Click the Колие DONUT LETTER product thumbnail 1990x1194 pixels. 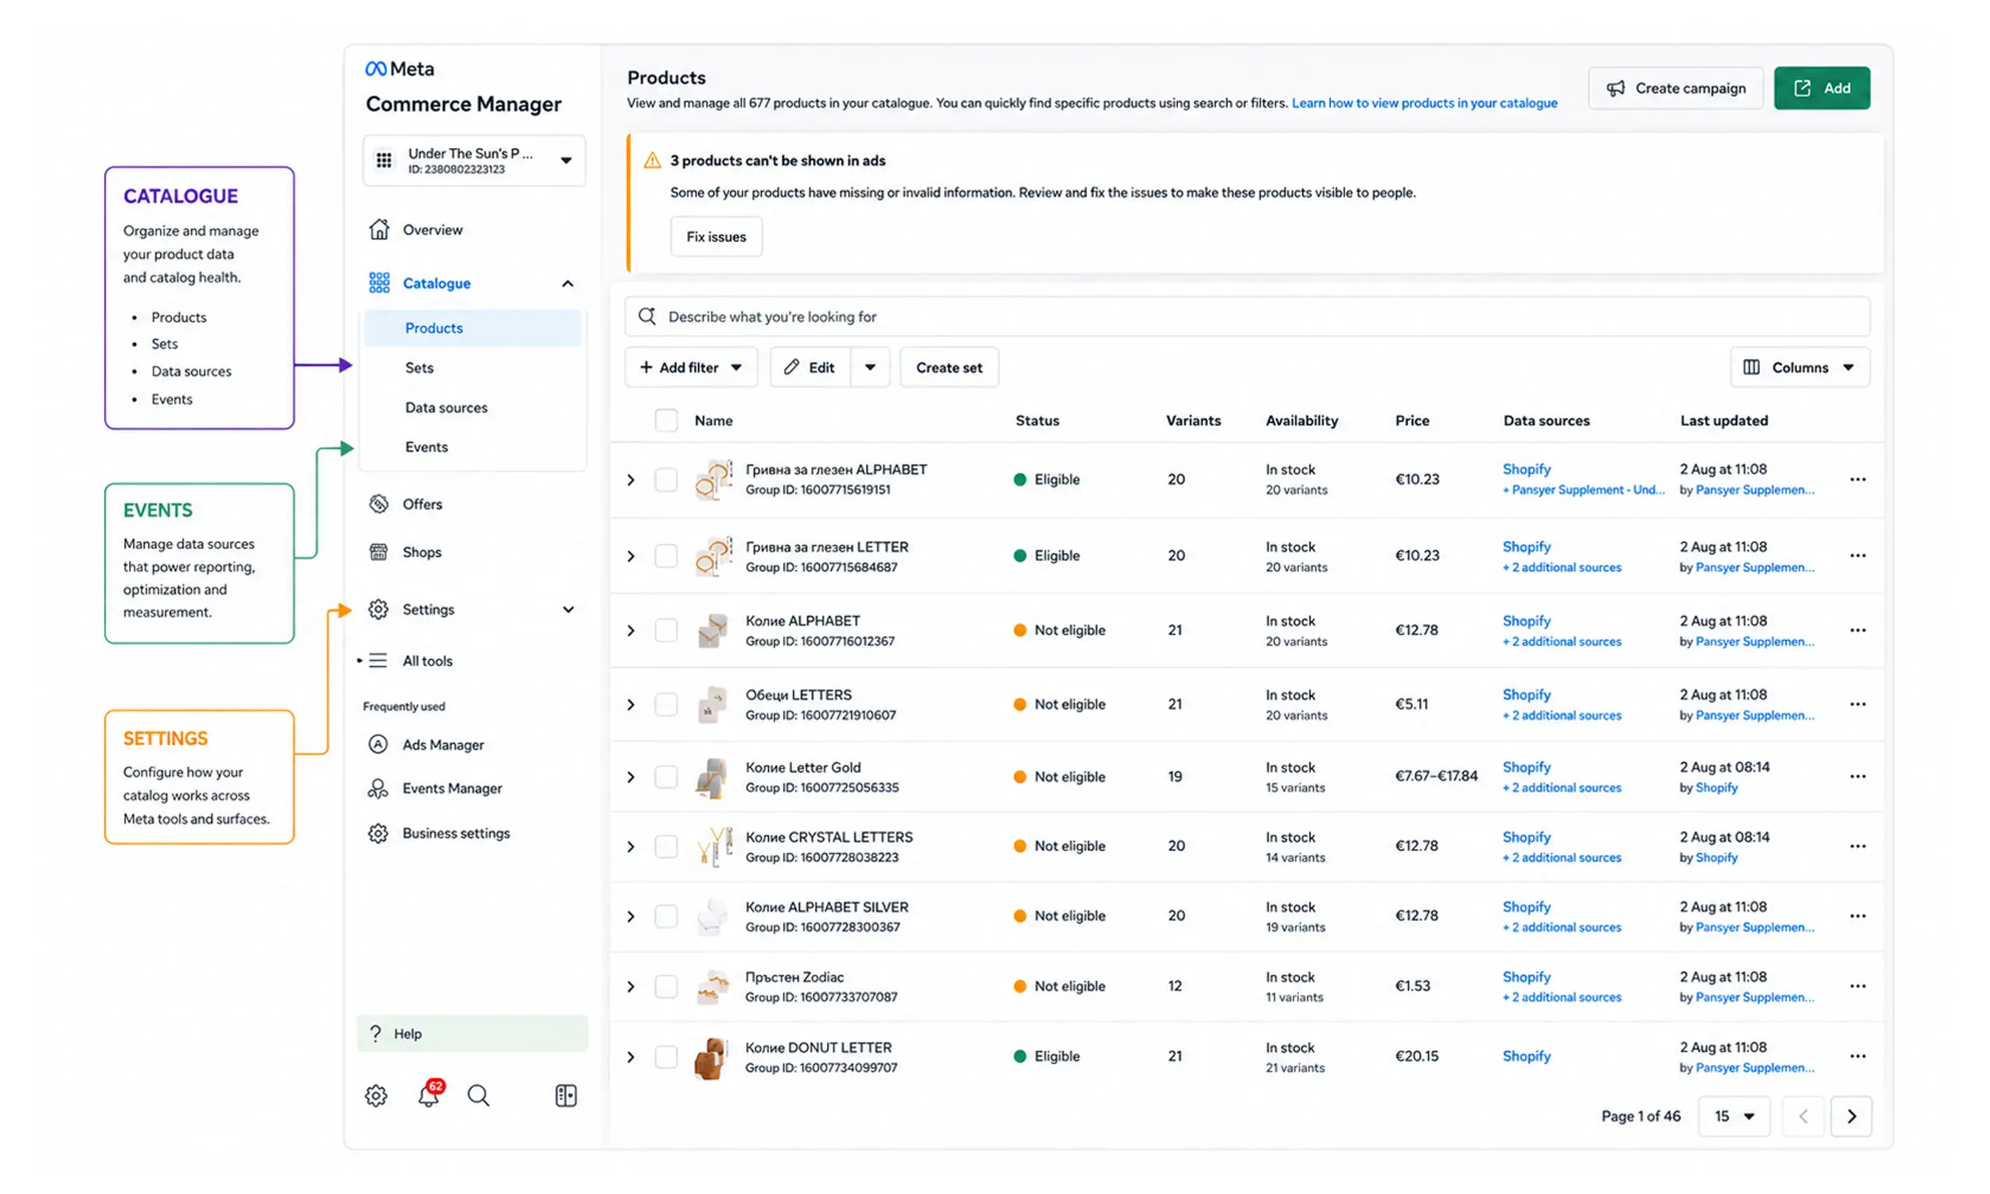(x=712, y=1057)
